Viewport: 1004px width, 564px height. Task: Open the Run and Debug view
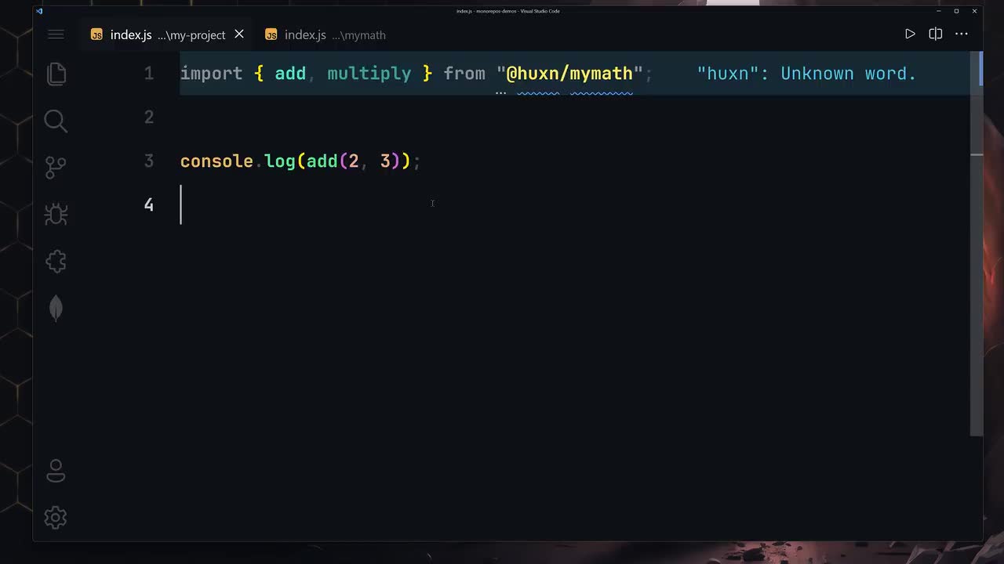click(56, 214)
